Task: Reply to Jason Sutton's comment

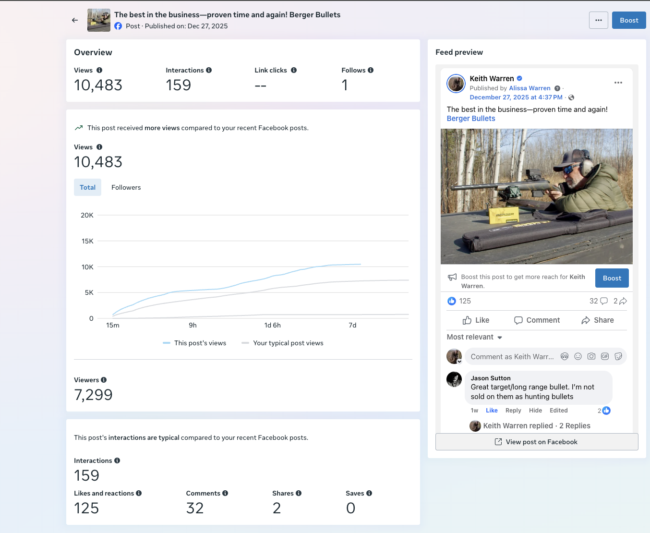Action: coord(513,411)
